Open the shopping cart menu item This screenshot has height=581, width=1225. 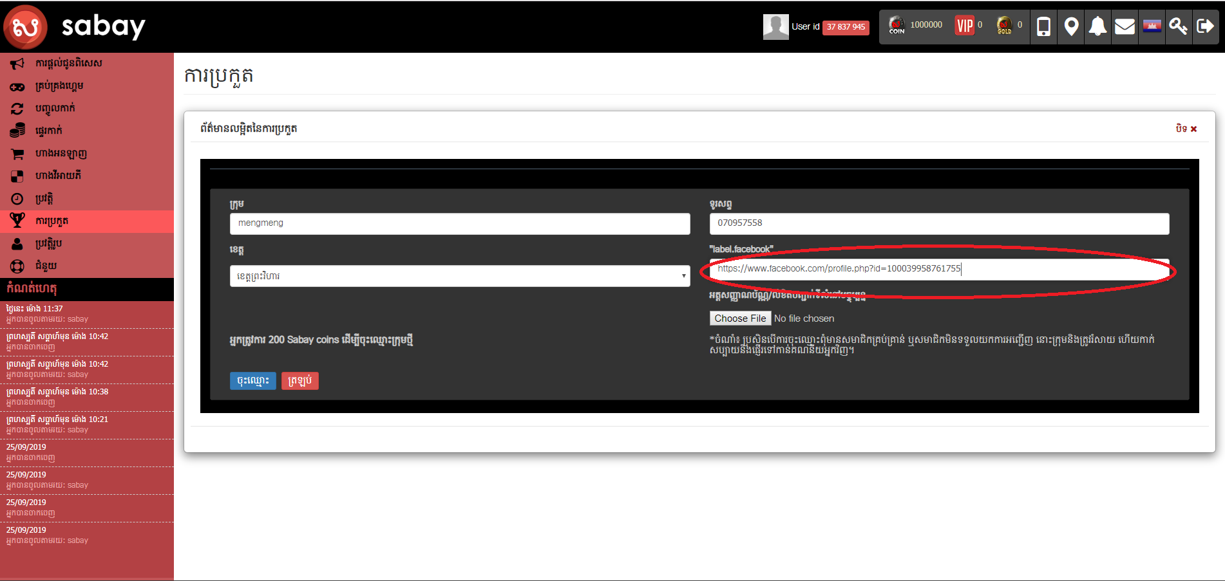coord(61,154)
